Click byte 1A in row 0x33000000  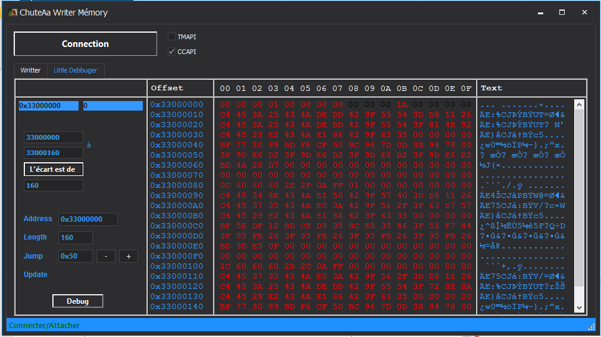(402, 105)
